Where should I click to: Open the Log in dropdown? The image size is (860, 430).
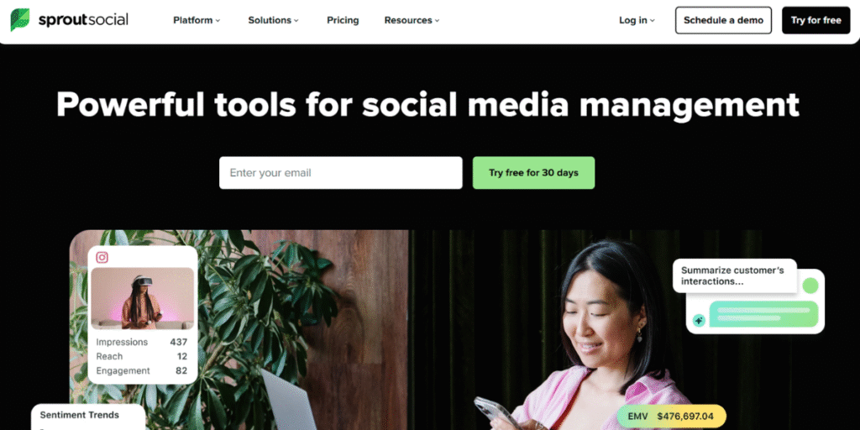[x=637, y=20]
